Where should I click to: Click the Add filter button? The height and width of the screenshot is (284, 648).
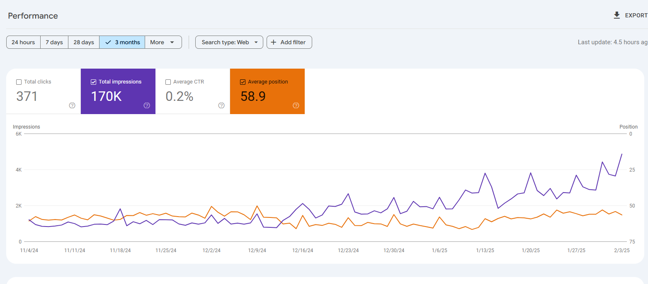coord(289,42)
